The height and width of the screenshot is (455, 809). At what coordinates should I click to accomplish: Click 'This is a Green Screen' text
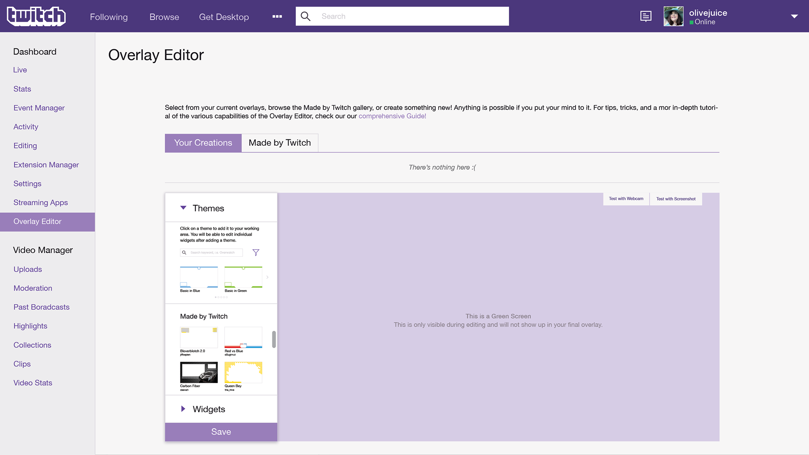point(498,316)
